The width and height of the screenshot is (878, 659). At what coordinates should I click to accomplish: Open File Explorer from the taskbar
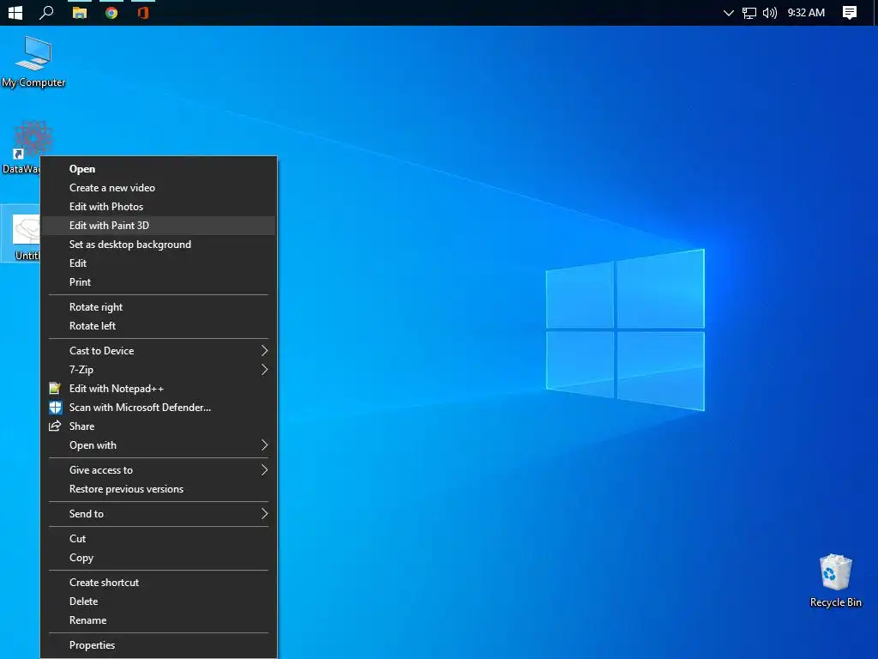tap(80, 12)
